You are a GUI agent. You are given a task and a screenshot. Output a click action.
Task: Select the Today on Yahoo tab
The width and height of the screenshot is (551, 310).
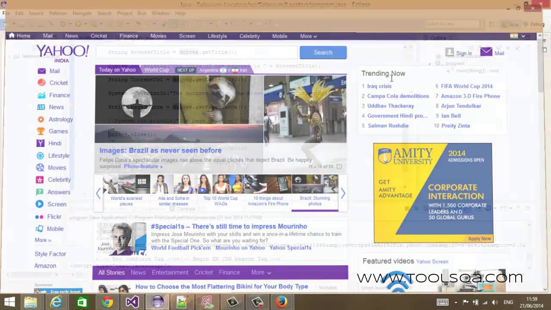(117, 70)
